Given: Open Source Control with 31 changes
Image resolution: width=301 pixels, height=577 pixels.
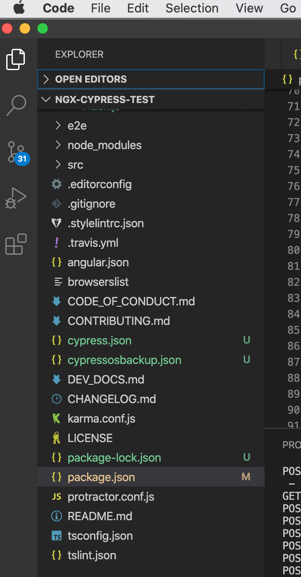Looking at the screenshot, I should click(x=17, y=152).
